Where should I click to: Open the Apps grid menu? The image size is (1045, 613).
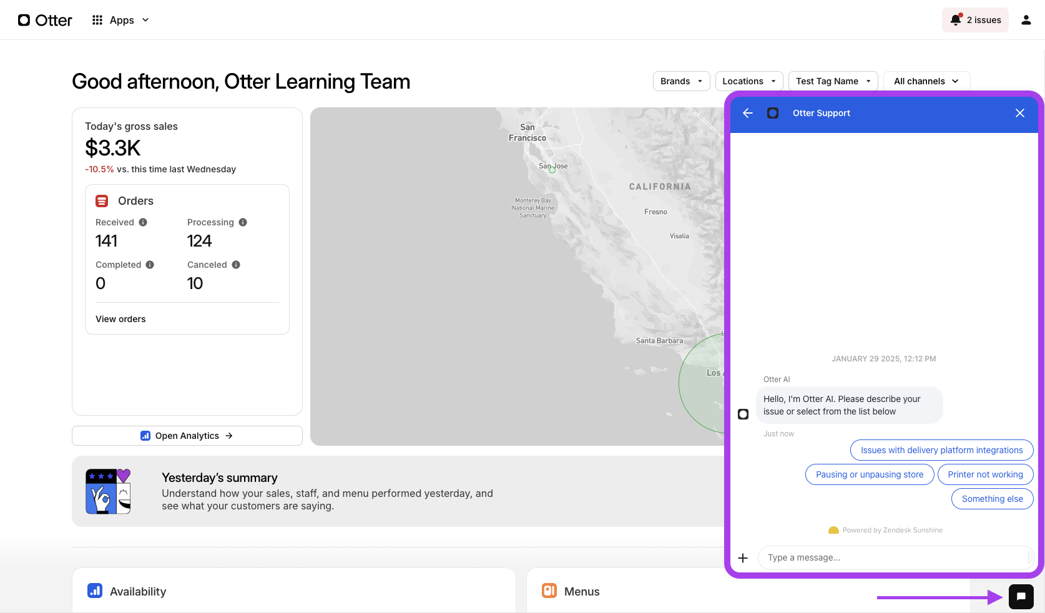120,20
